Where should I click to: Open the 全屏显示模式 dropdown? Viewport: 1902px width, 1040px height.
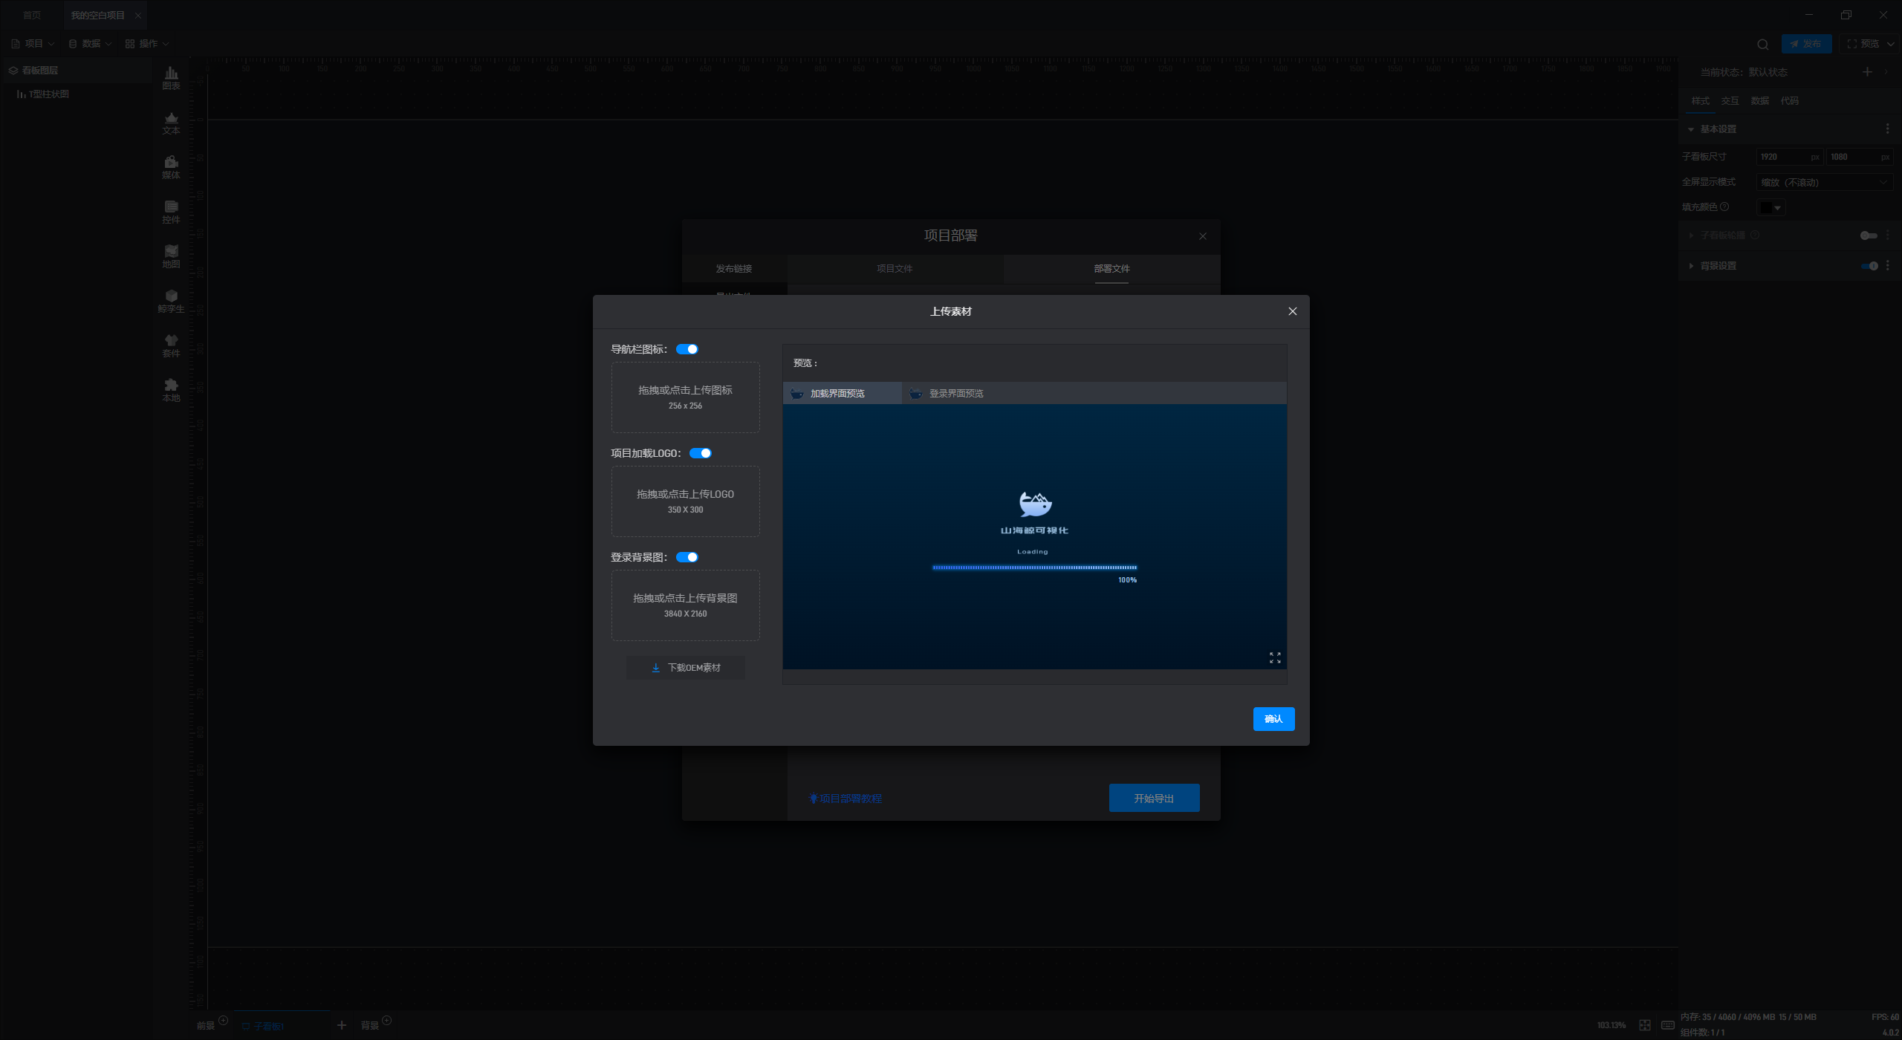[1823, 182]
